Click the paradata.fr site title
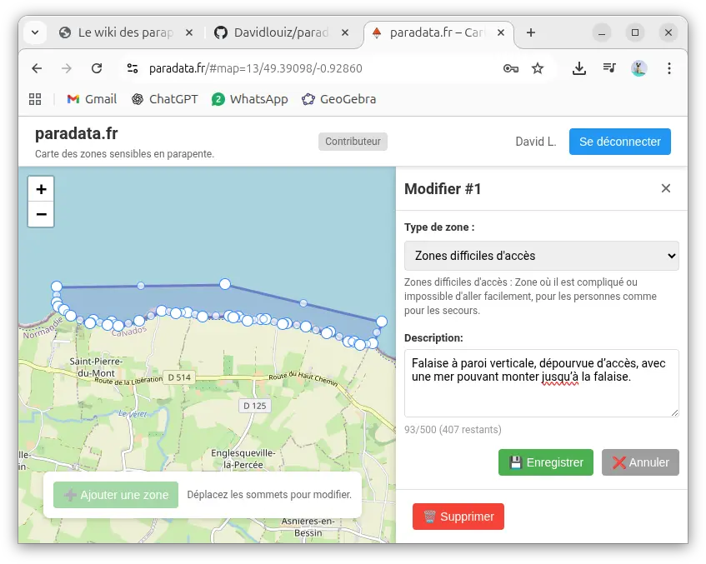 click(x=77, y=133)
